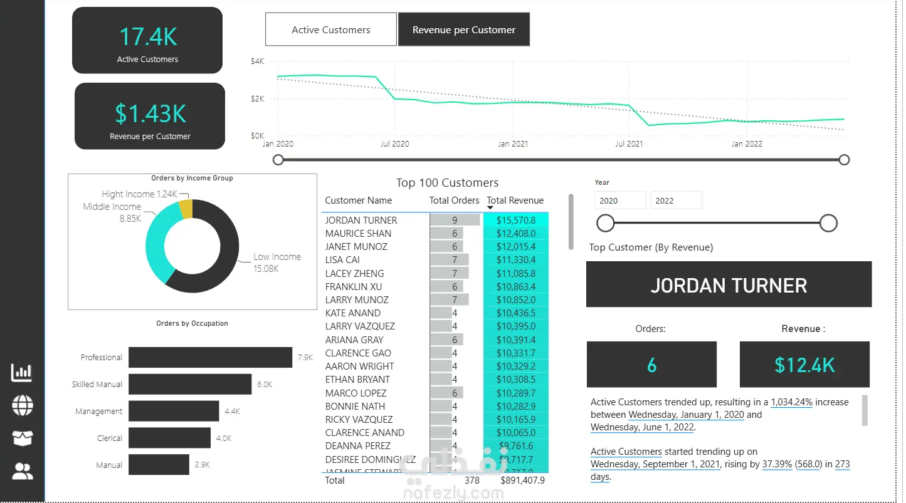Open the open-box products icon in the sidebar
The width and height of the screenshot is (906, 503).
pyautogui.click(x=22, y=438)
